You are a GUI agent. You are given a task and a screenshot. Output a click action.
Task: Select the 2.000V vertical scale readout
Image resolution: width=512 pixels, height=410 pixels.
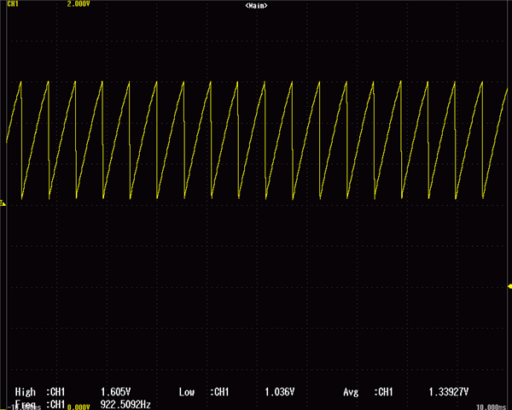(x=79, y=4)
